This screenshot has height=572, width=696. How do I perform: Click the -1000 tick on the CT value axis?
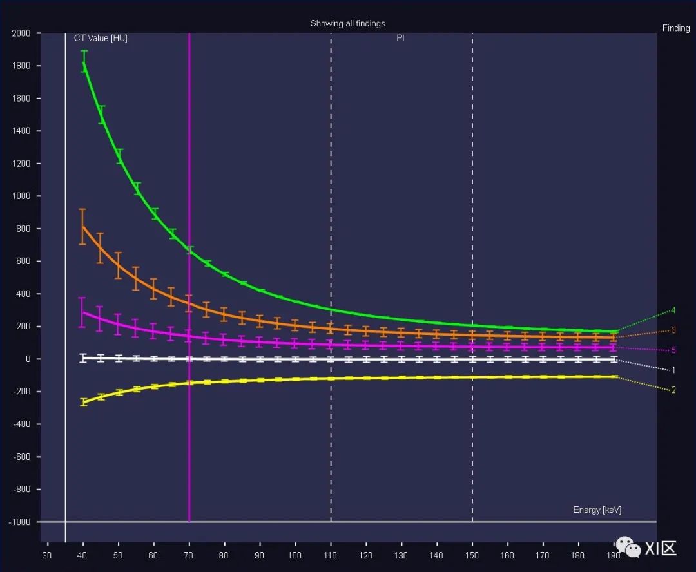[19, 522]
